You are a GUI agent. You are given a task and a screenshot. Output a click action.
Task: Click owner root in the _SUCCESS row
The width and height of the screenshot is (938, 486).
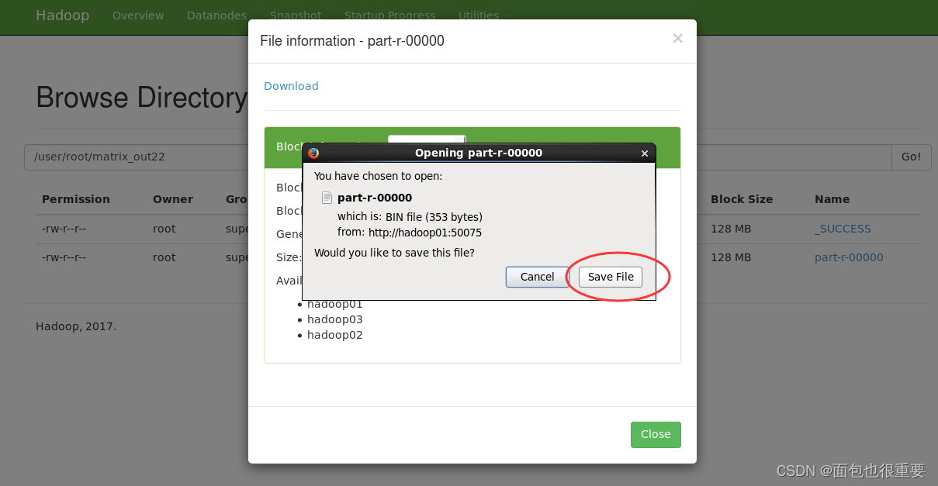pos(164,229)
